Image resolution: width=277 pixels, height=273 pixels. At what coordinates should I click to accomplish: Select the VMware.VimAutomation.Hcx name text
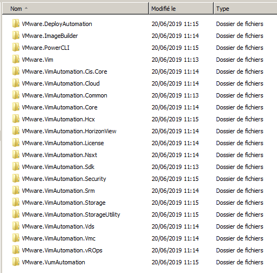pos(58,119)
